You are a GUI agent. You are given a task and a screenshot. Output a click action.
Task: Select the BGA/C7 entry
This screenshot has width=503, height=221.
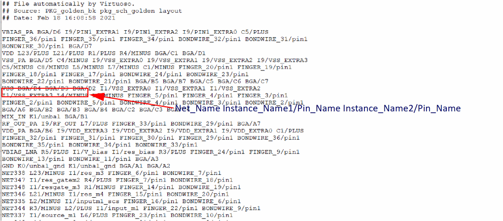pyautogui.click(x=257, y=81)
